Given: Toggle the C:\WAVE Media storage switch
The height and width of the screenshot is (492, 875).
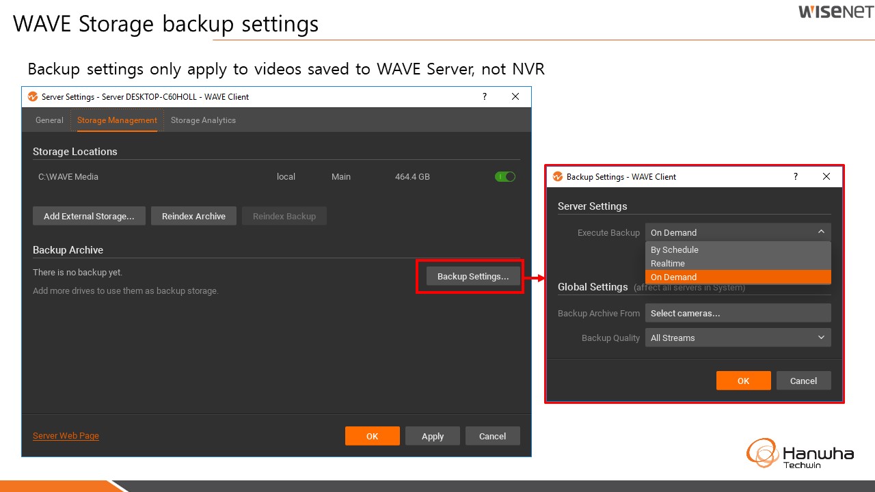Looking at the screenshot, I should click(x=504, y=177).
